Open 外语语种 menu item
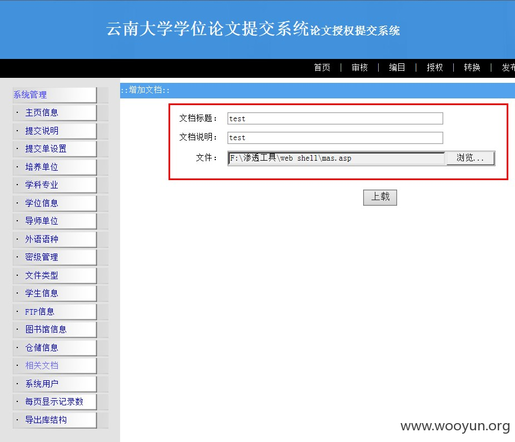Screen dimensions: 515x442 42,239
